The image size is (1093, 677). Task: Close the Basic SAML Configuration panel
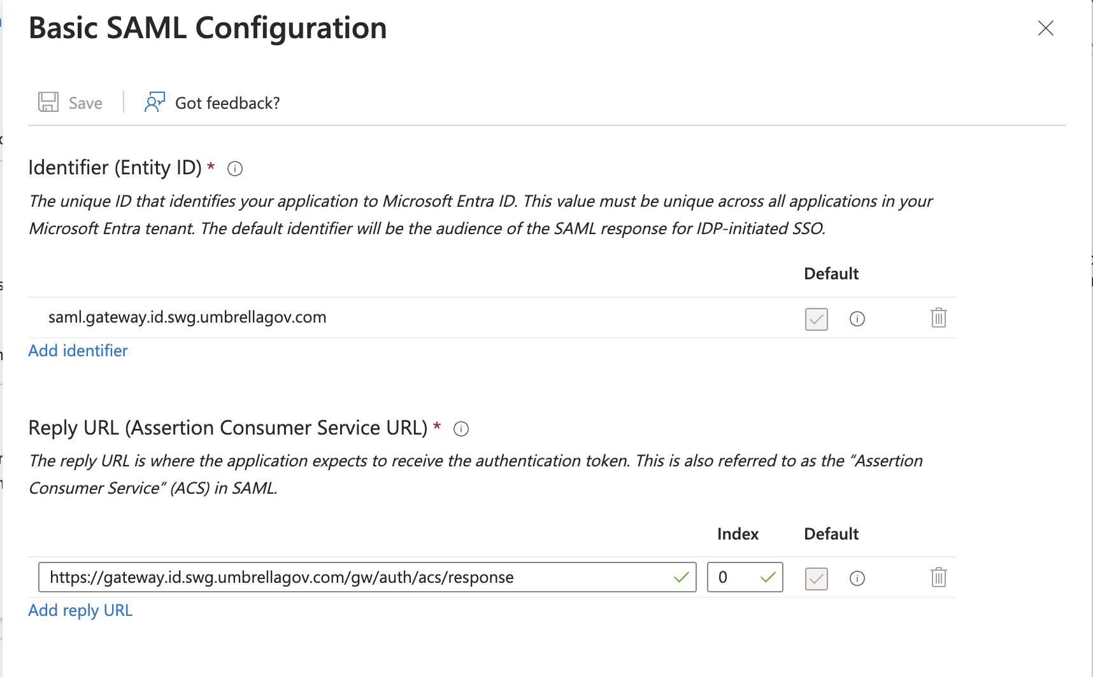click(x=1046, y=28)
